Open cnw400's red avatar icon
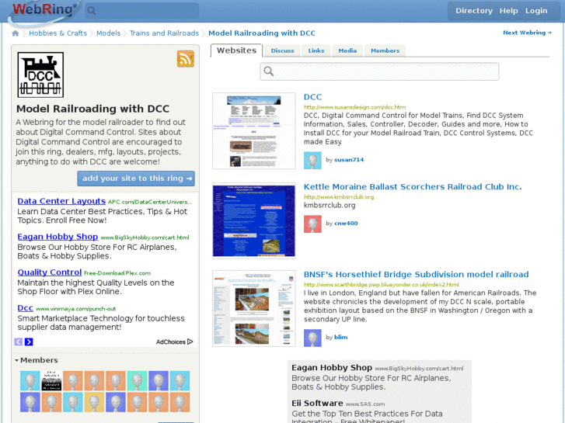This screenshot has height=423, width=565. point(312,224)
